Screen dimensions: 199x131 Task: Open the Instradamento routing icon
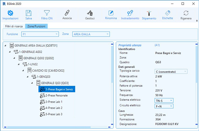pyautogui.click(x=130, y=13)
